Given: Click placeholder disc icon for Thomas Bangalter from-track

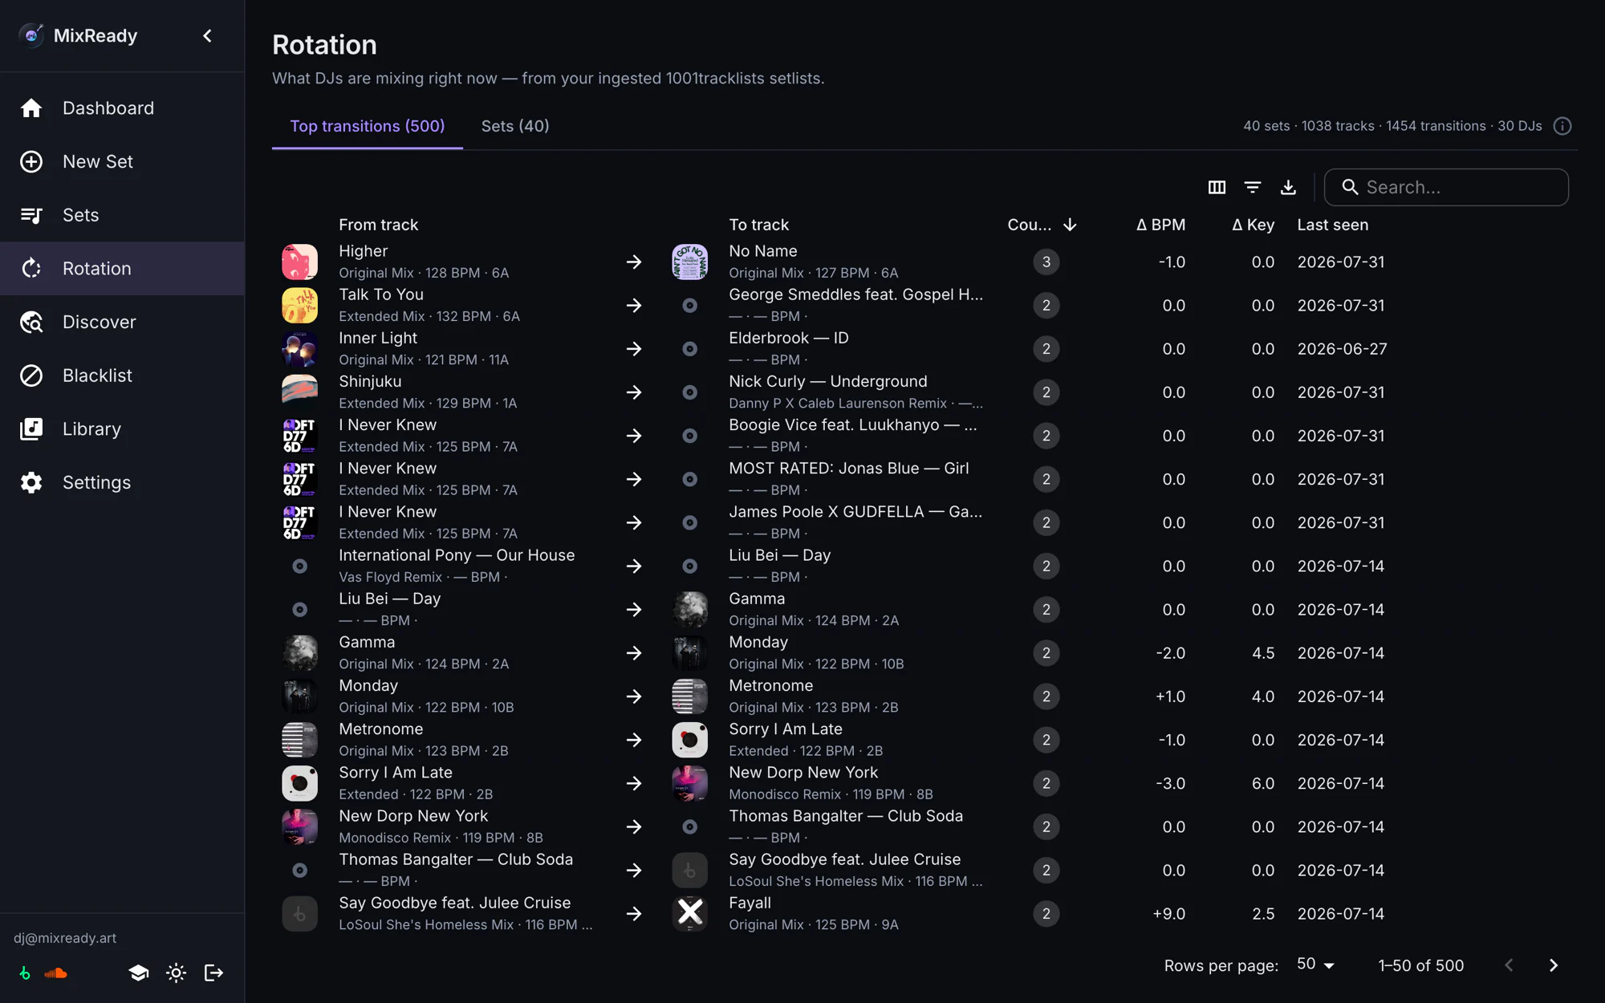Looking at the screenshot, I should pos(299,870).
